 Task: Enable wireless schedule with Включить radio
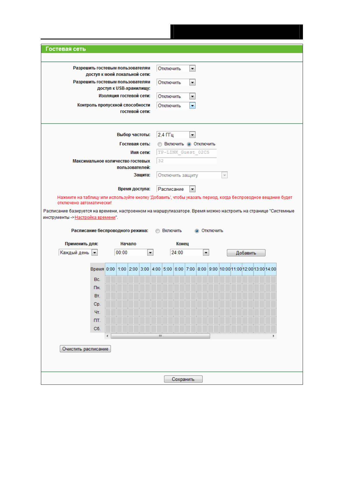pyautogui.click(x=158, y=231)
